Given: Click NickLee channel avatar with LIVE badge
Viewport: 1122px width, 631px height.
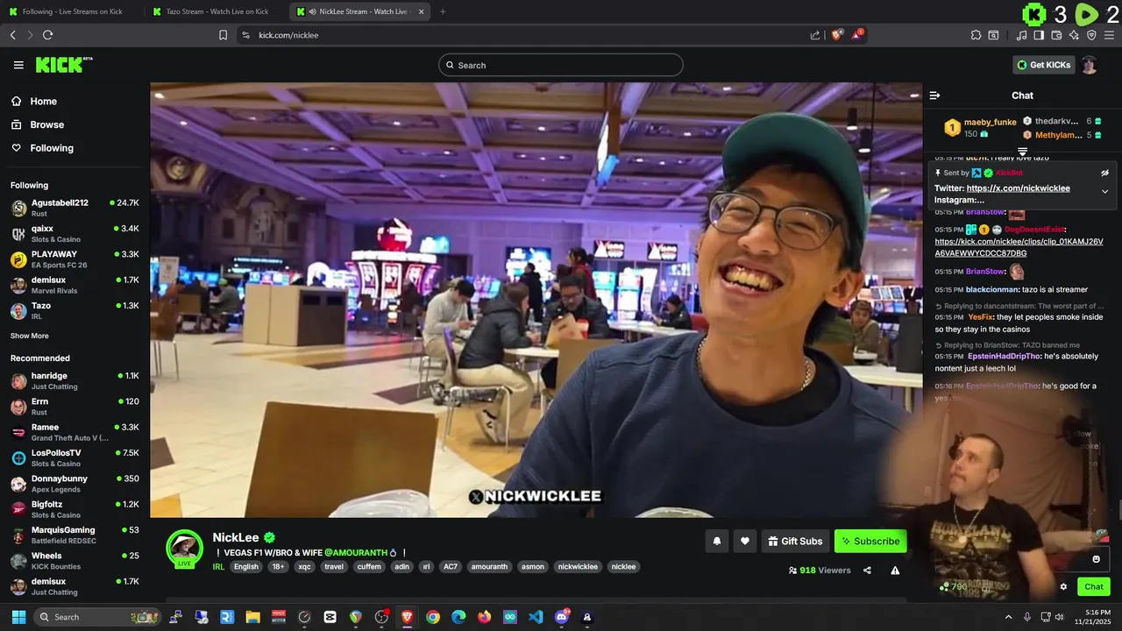Looking at the screenshot, I should (185, 548).
